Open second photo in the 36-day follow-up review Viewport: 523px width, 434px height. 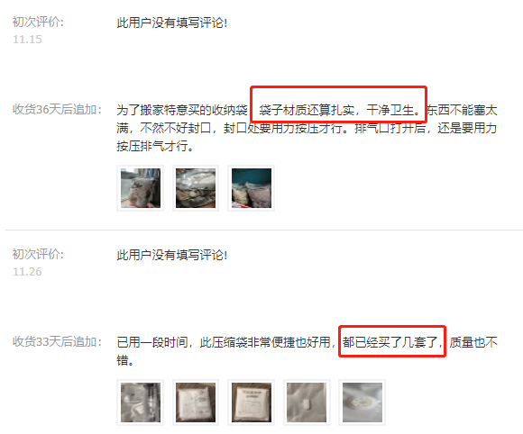[196, 188]
